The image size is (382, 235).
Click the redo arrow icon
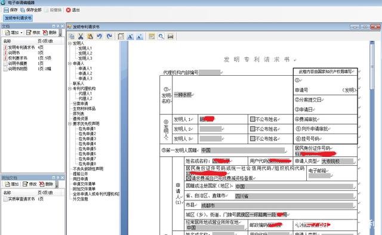point(109,36)
